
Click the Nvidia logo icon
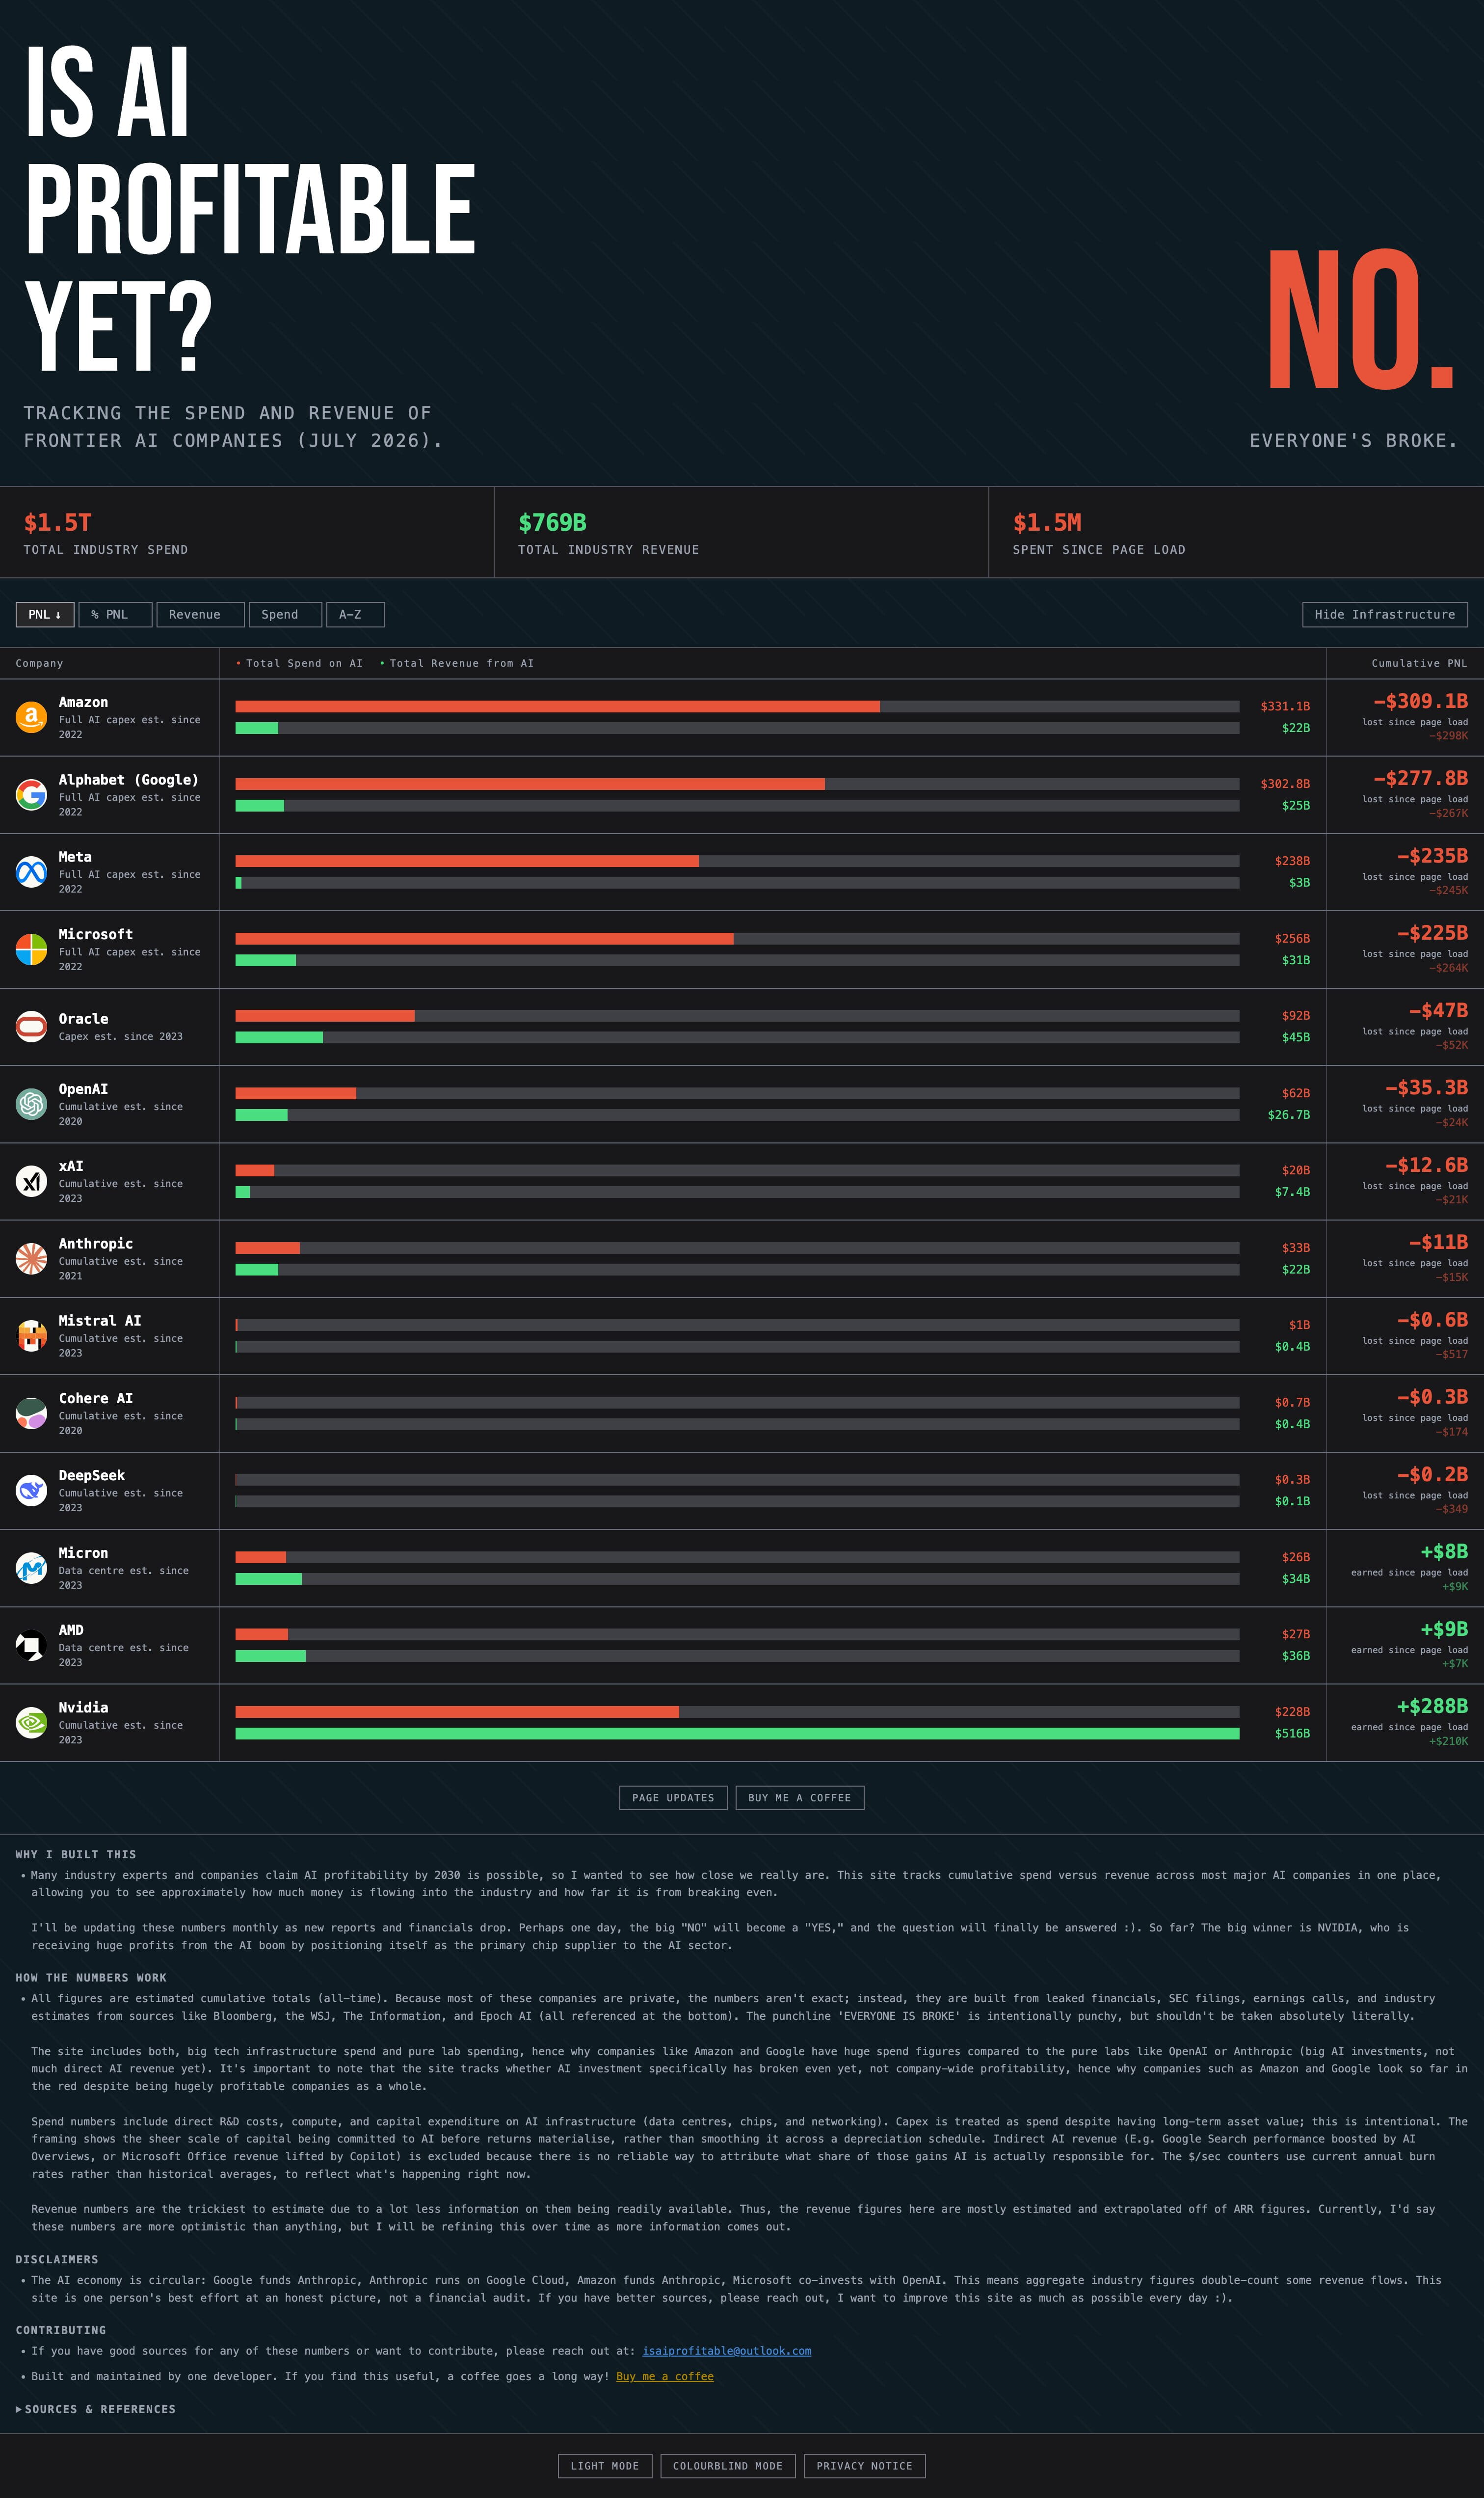point(31,1723)
